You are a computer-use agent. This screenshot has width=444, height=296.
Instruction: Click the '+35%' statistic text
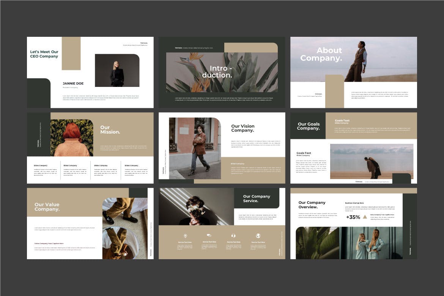pyautogui.click(x=353, y=217)
